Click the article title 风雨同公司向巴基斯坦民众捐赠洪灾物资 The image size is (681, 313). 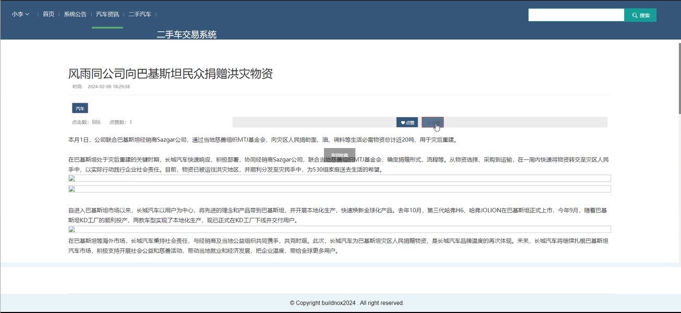click(171, 73)
